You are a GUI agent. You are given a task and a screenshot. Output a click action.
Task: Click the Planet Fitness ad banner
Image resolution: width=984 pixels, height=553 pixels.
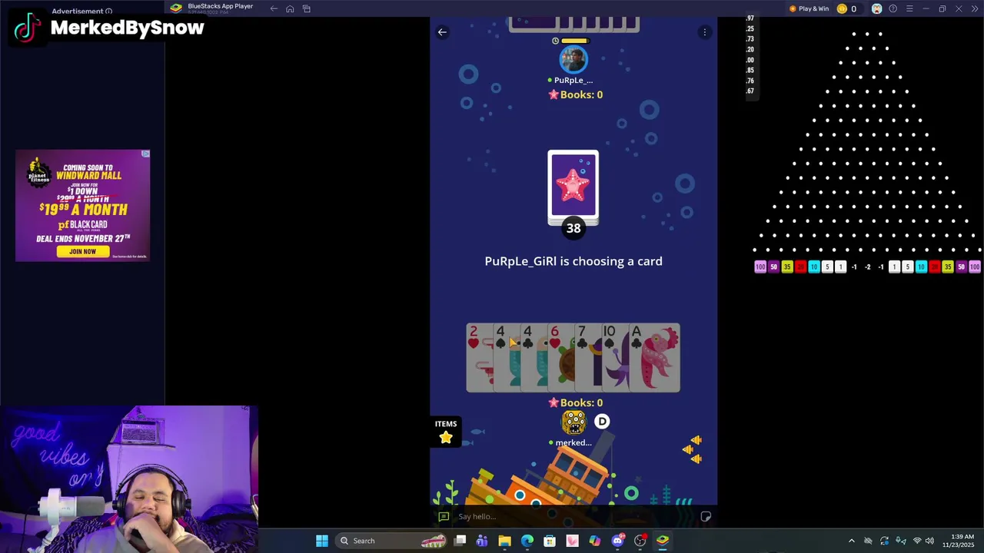[82, 205]
